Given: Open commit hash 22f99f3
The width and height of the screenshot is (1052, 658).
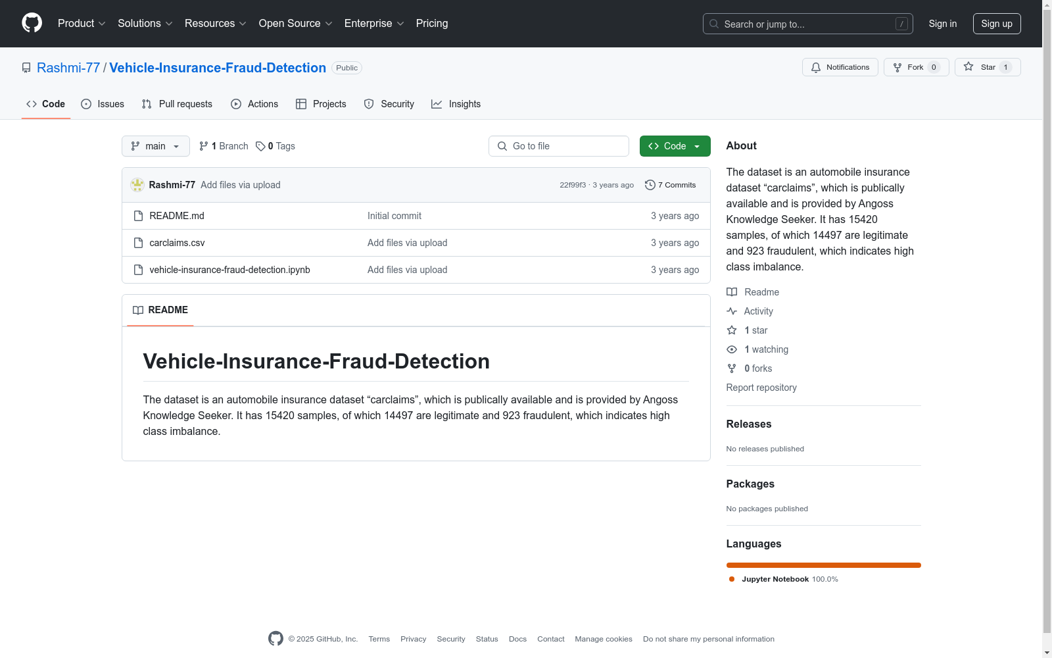Looking at the screenshot, I should point(573,185).
